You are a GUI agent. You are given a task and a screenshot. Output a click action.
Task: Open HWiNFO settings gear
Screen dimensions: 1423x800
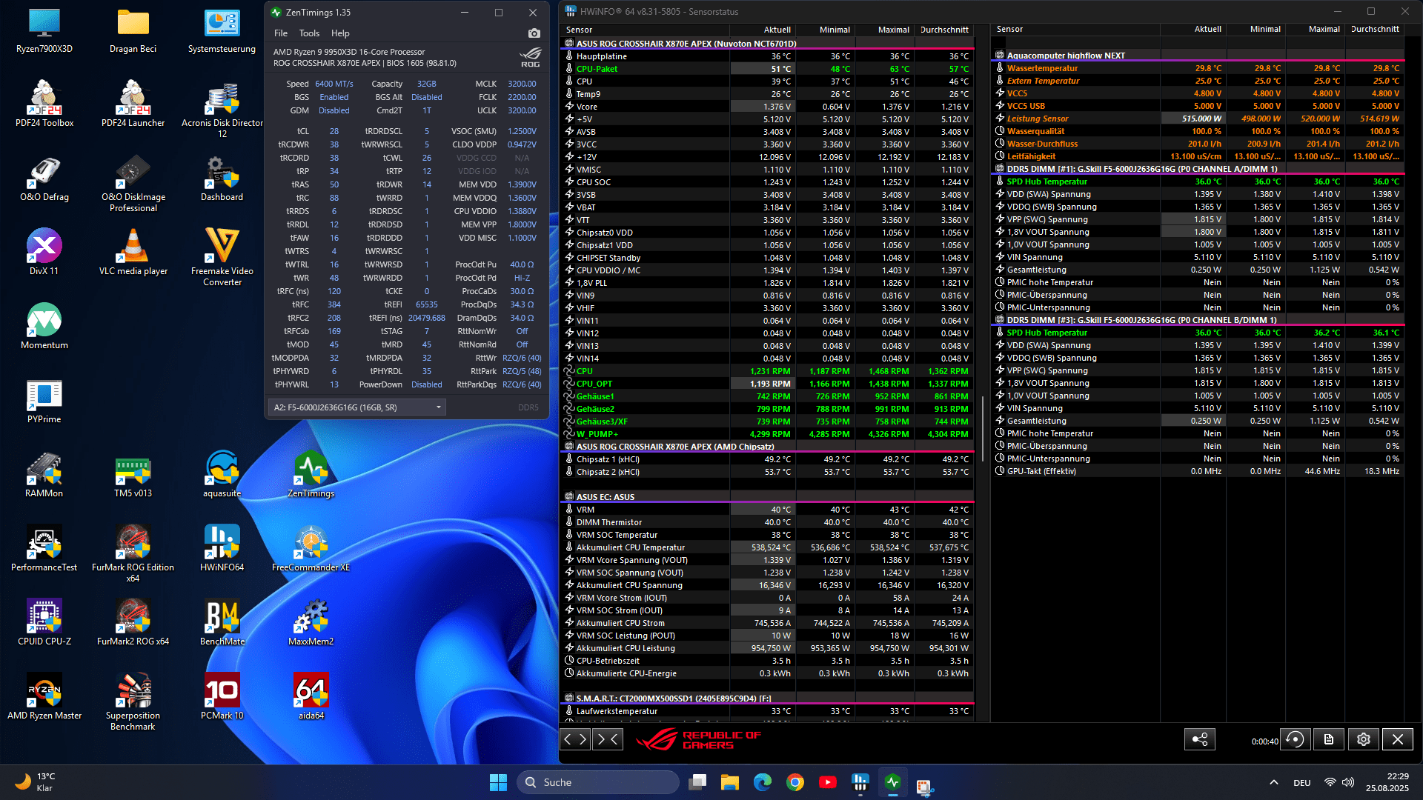pyautogui.click(x=1363, y=739)
